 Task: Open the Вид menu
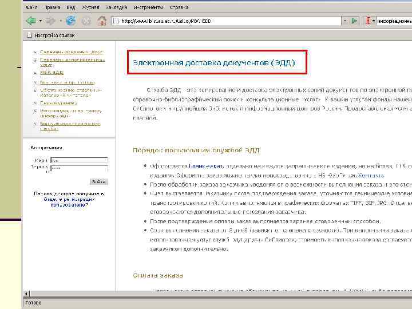click(71, 7)
